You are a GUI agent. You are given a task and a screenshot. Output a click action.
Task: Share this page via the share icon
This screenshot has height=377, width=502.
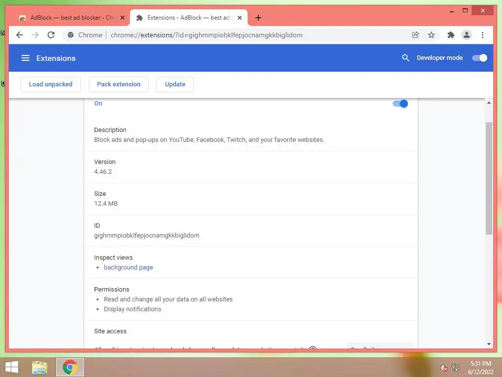click(416, 35)
